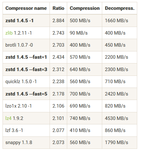This screenshot has height=152, width=141.
Task: Select the zstd 1.4.5 --fast=5 cell
Action: [x=26, y=94]
